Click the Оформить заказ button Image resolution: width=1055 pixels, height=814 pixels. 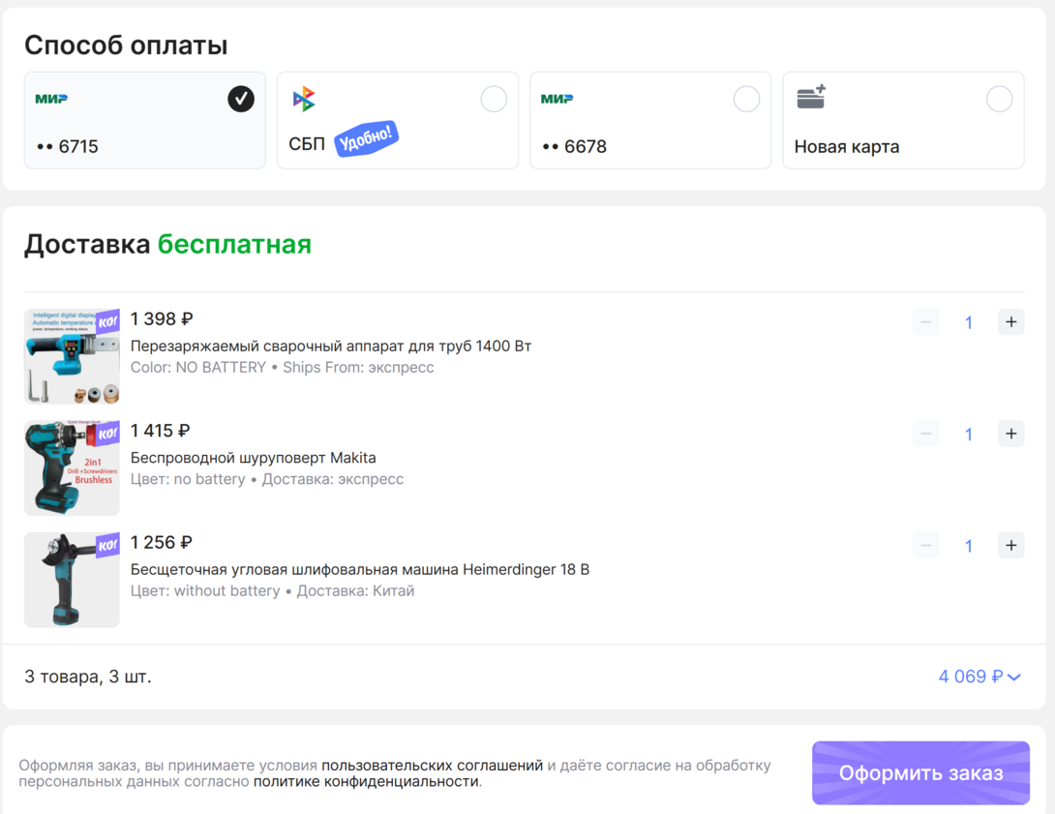click(920, 773)
